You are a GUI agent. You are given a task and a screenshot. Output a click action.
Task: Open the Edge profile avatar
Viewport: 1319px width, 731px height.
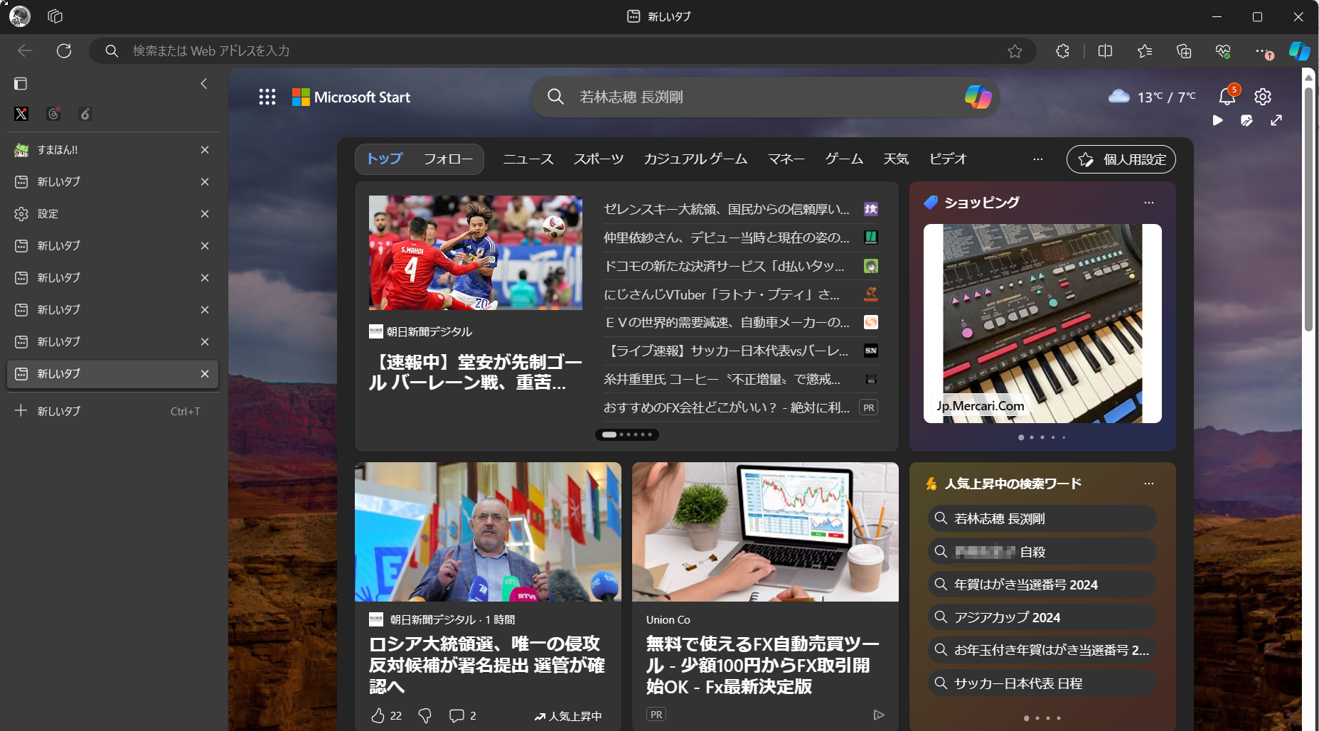point(20,16)
